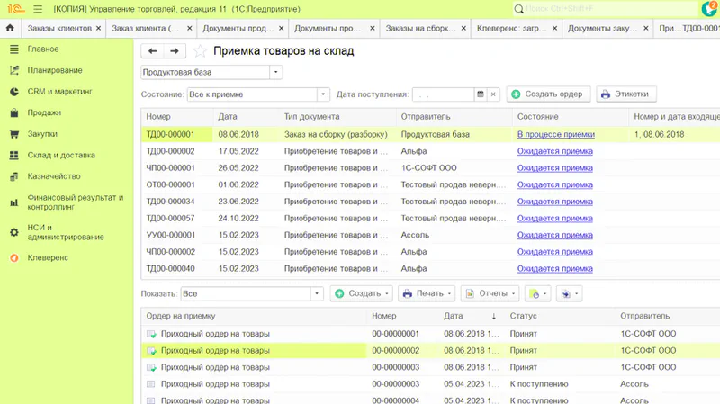Click the back navigation arrow
The height and width of the screenshot is (404, 720).
pos(152,51)
